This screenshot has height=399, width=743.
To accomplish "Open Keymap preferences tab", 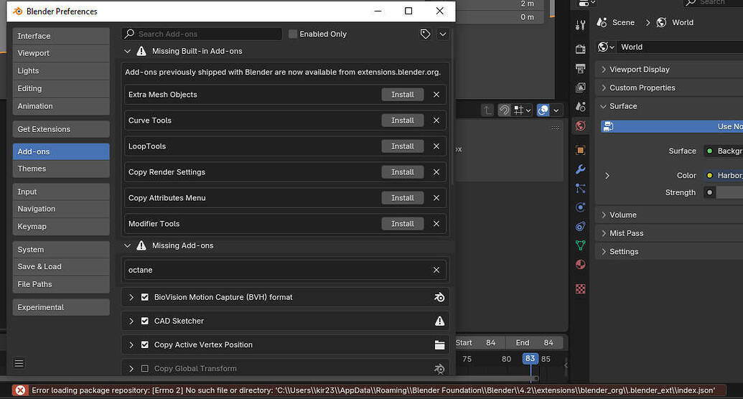I will (x=61, y=227).
